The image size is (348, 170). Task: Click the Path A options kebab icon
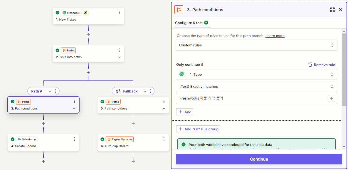tap(55, 91)
